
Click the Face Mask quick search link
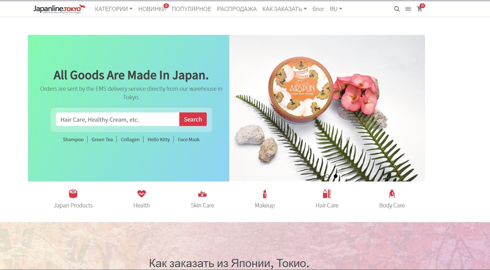click(x=189, y=140)
